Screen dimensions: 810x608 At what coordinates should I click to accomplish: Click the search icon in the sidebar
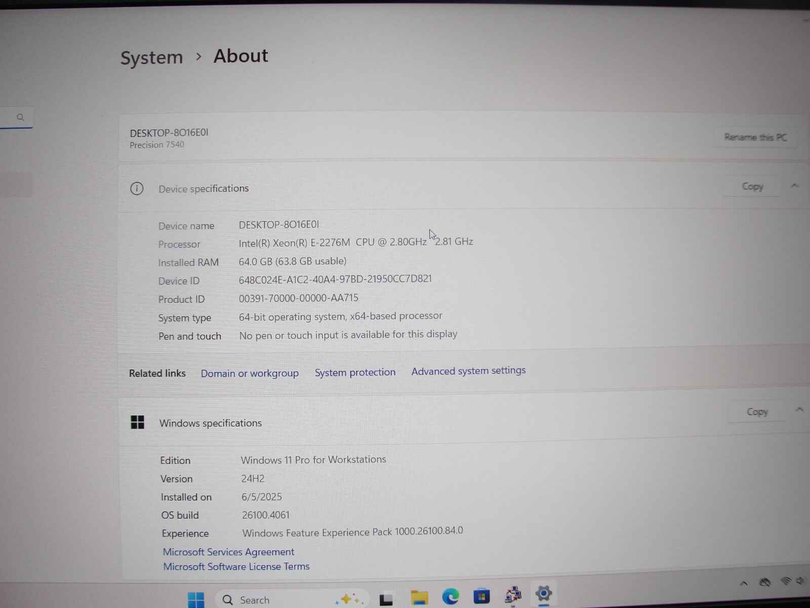(x=20, y=117)
